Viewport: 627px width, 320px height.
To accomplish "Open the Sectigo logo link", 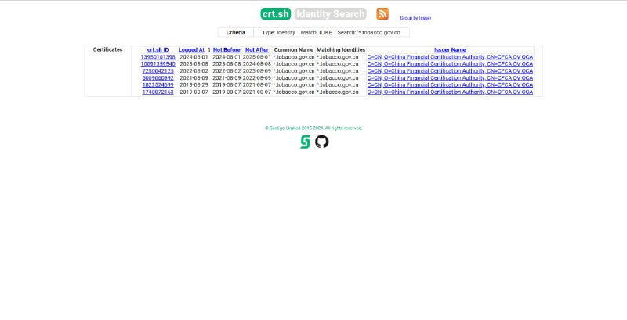I will (306, 142).
